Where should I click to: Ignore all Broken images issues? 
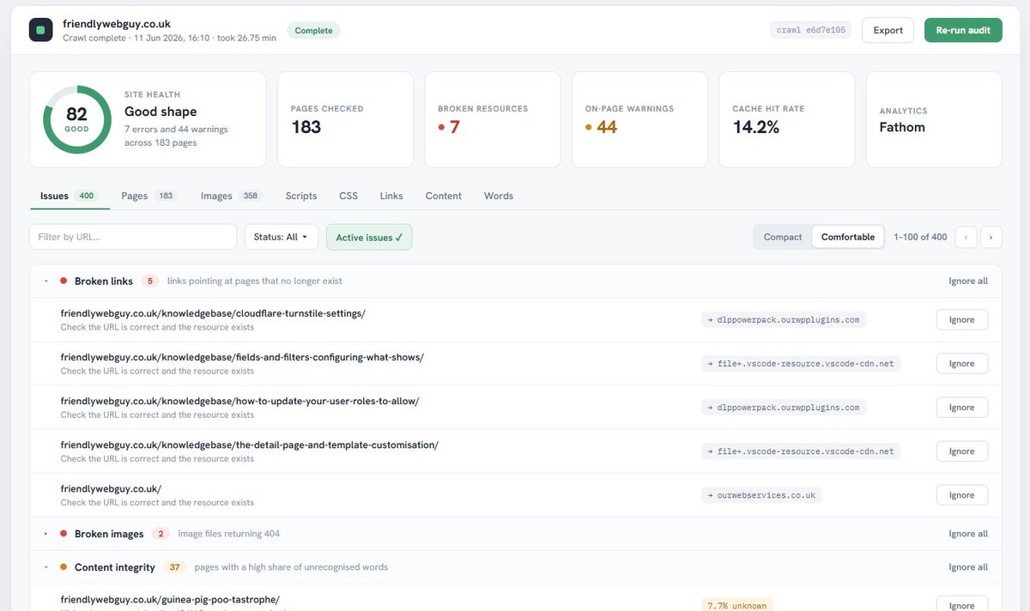coord(968,534)
